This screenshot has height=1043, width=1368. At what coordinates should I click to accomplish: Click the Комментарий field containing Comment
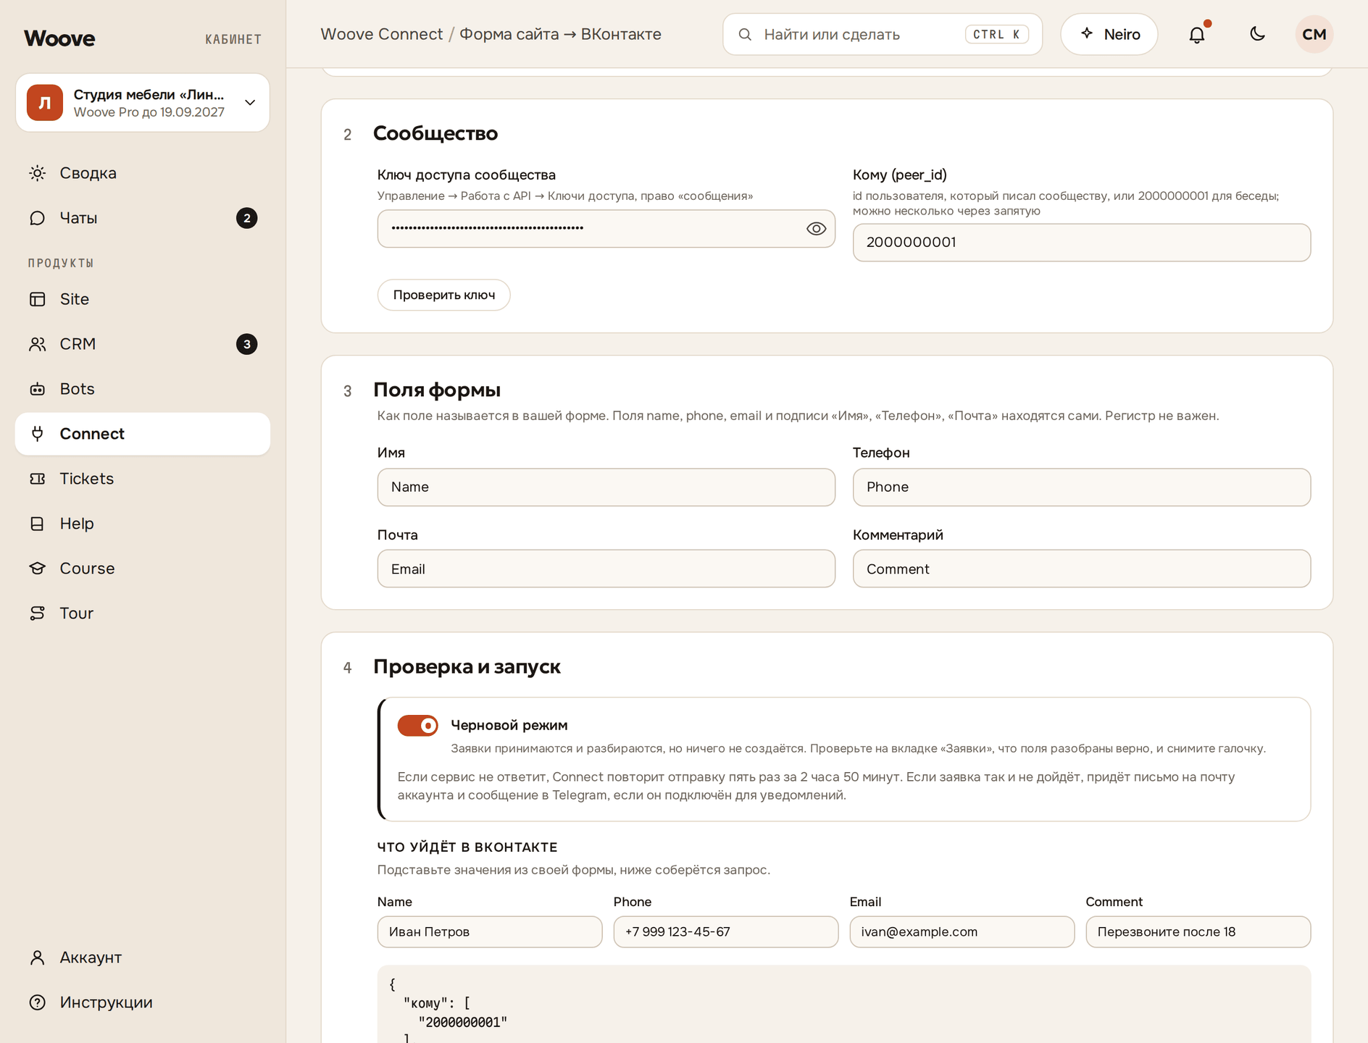point(1082,569)
